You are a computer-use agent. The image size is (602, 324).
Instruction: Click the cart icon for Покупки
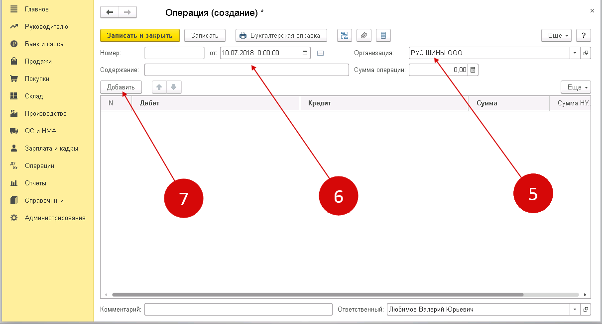(14, 79)
